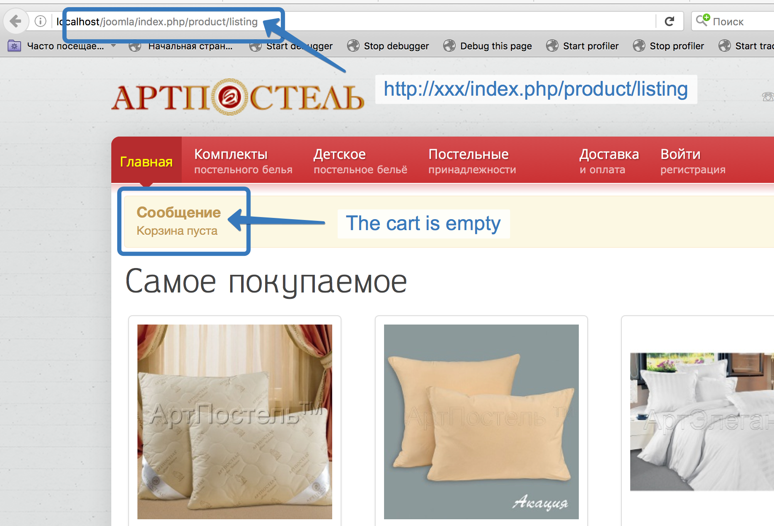Click the search magnifier icon

click(702, 20)
